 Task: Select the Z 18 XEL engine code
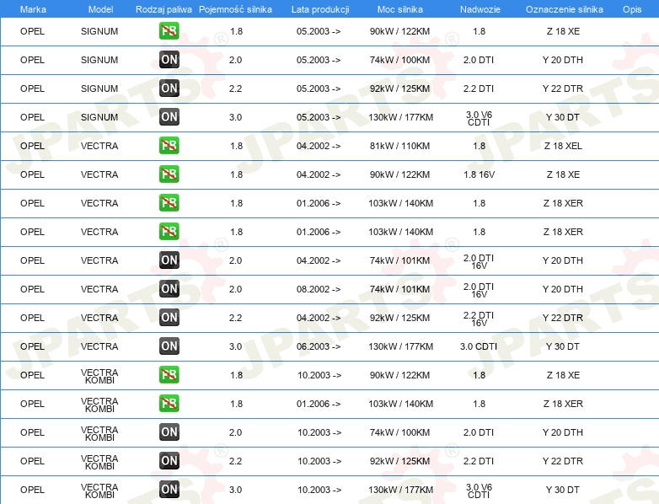tap(563, 146)
